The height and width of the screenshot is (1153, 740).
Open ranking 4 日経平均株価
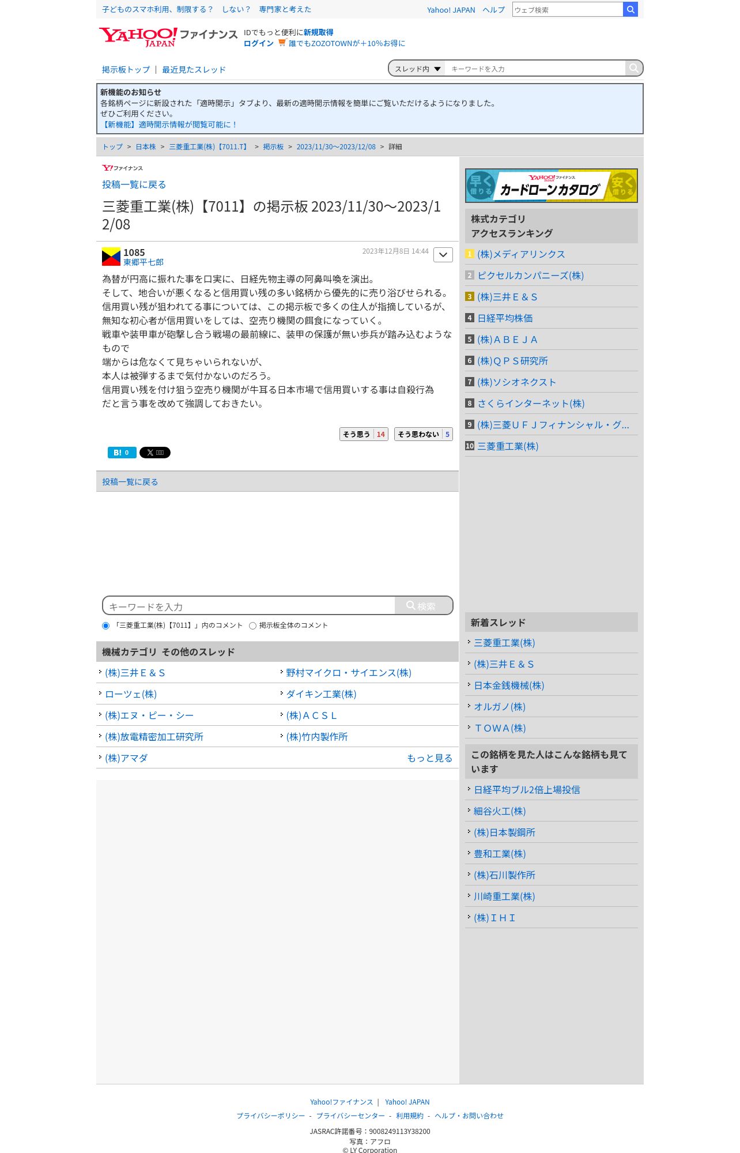[505, 318]
